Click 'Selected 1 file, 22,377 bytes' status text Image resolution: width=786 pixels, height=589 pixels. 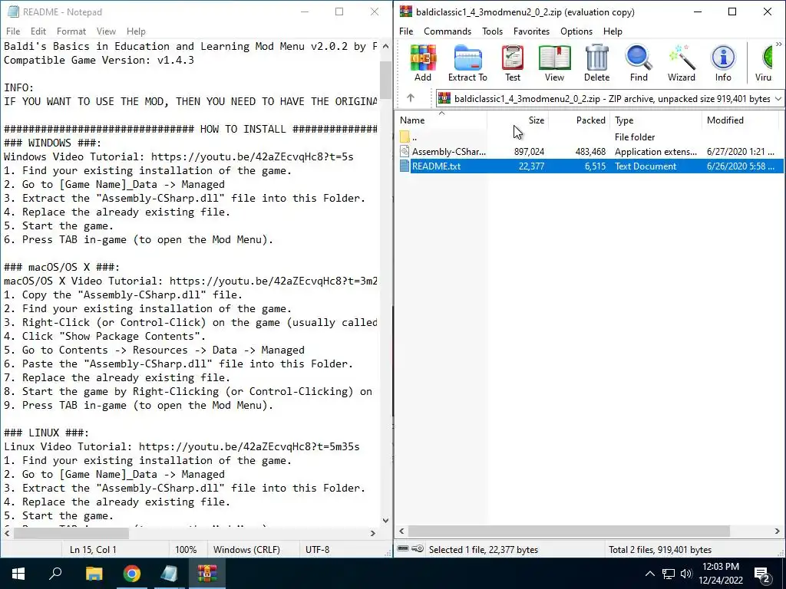pyautogui.click(x=484, y=549)
